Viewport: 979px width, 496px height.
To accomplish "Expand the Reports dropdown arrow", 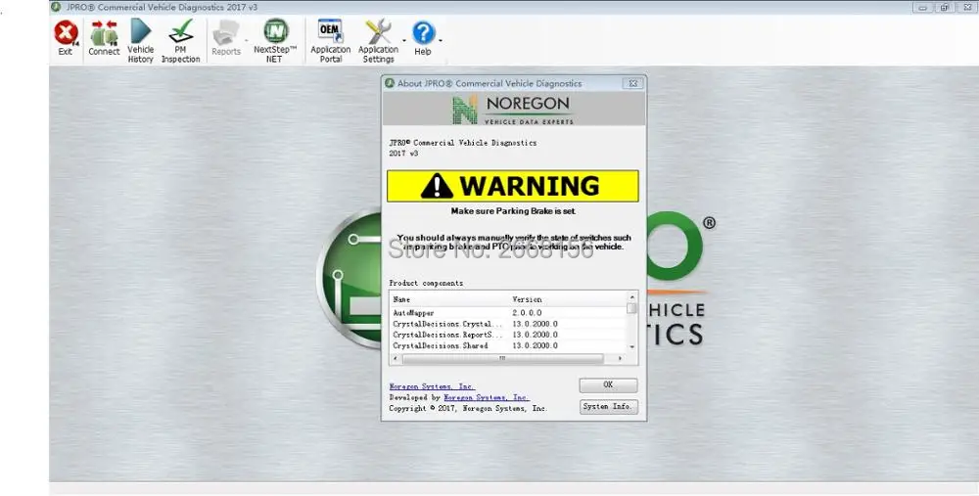I will tap(246, 40).
